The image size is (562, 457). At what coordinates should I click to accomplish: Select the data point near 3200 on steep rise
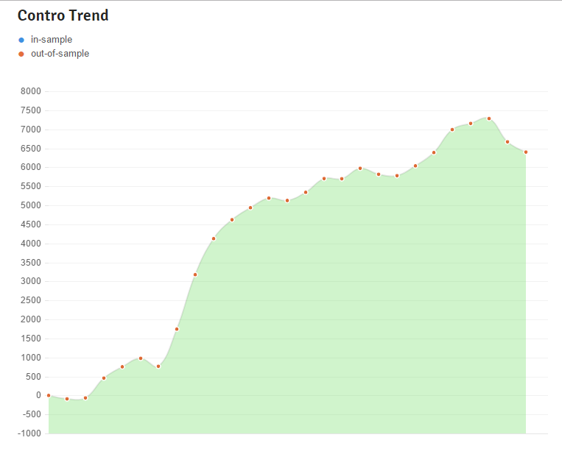point(195,274)
